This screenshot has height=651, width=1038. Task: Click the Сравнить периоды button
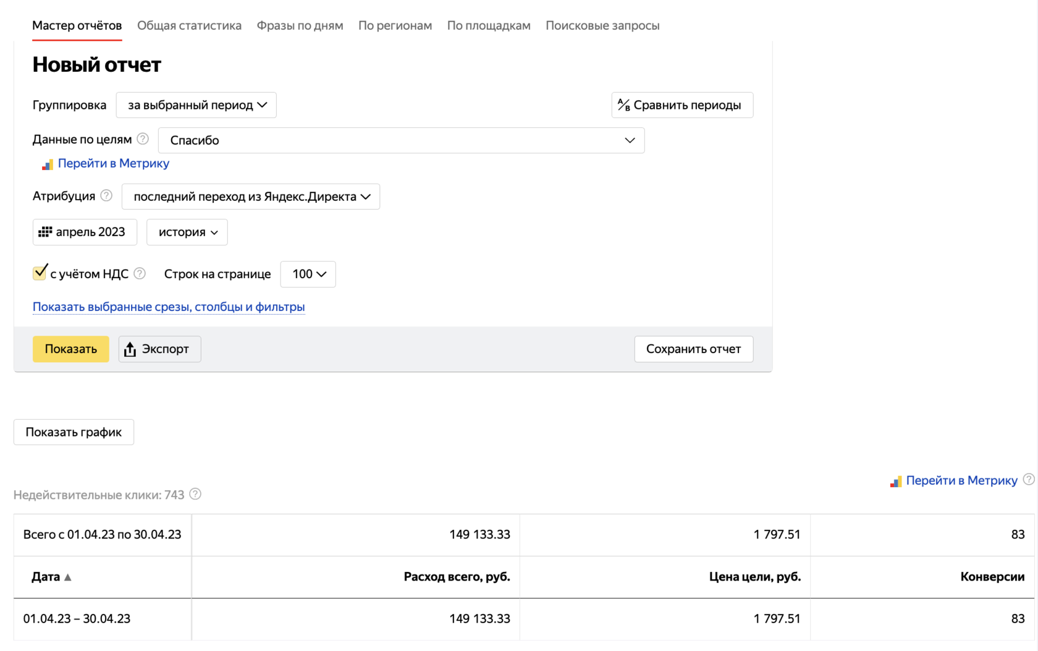pos(681,105)
